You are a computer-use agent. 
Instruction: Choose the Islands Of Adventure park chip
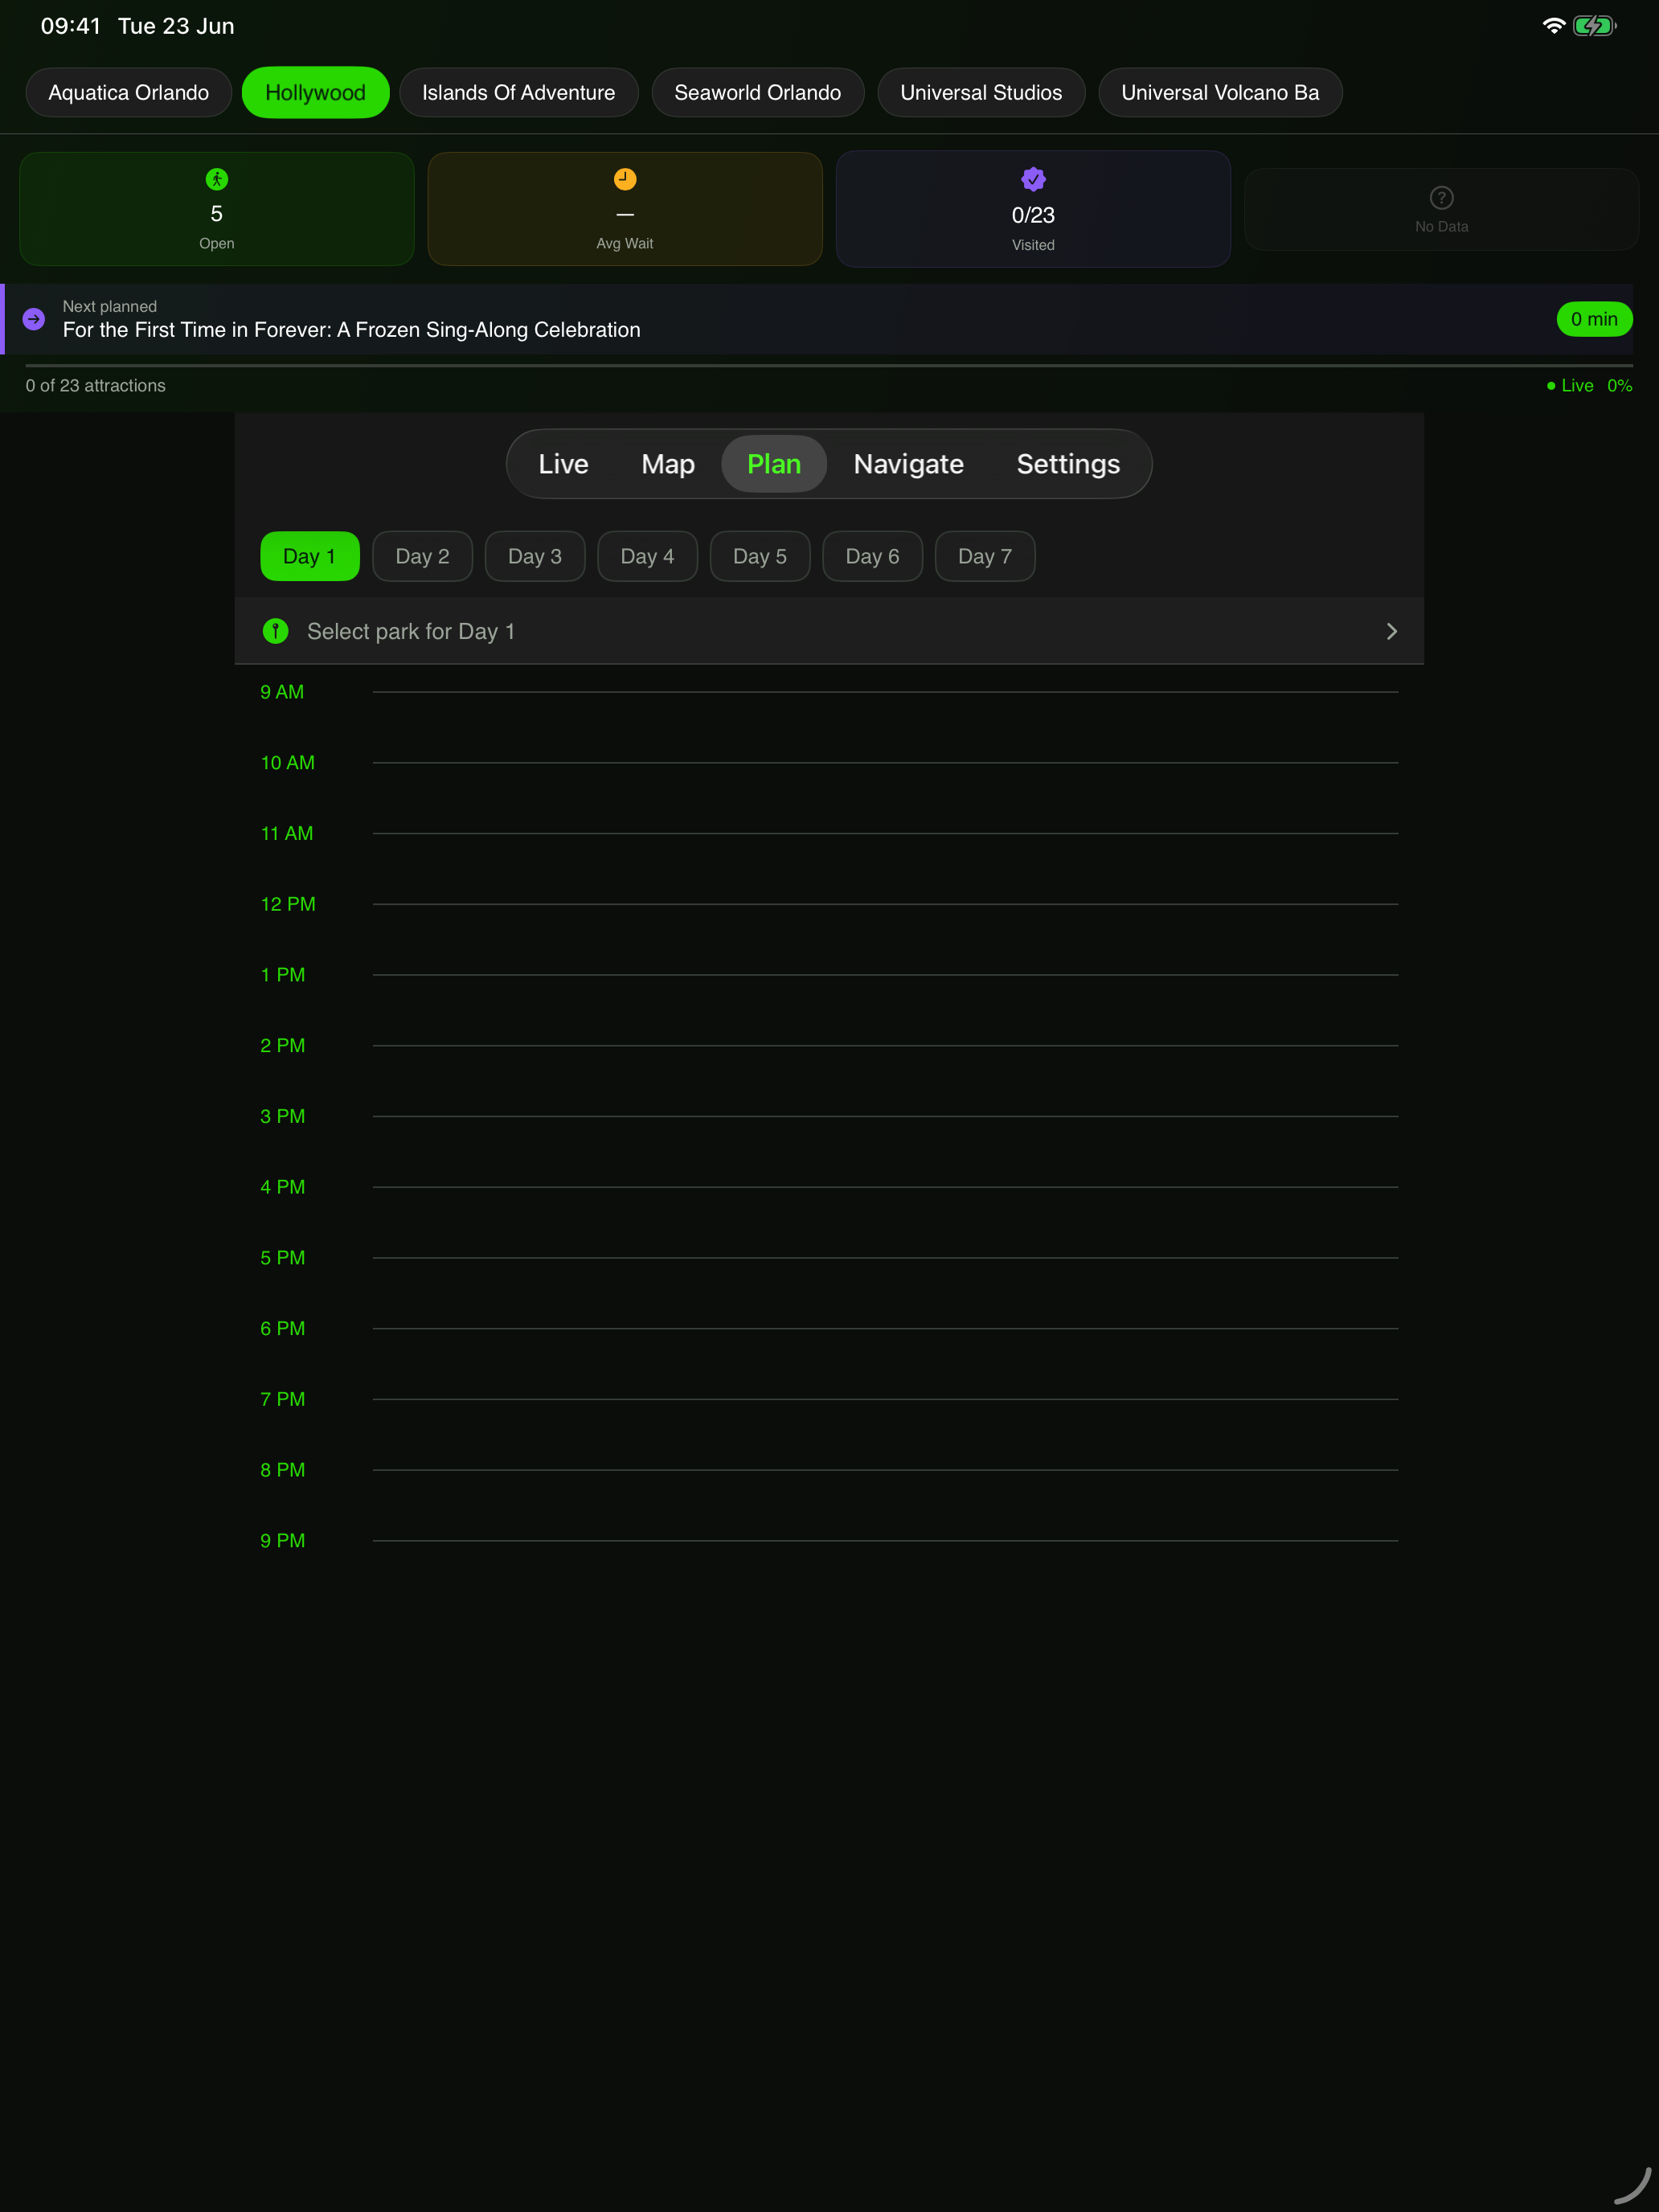click(518, 93)
